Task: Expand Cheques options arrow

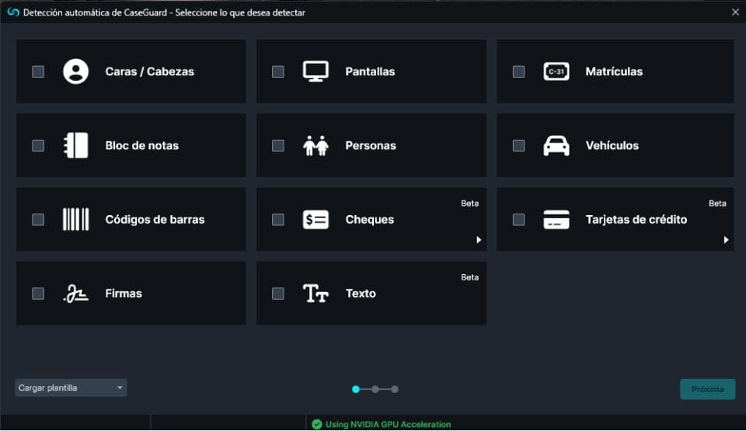Action: pyautogui.click(x=479, y=240)
